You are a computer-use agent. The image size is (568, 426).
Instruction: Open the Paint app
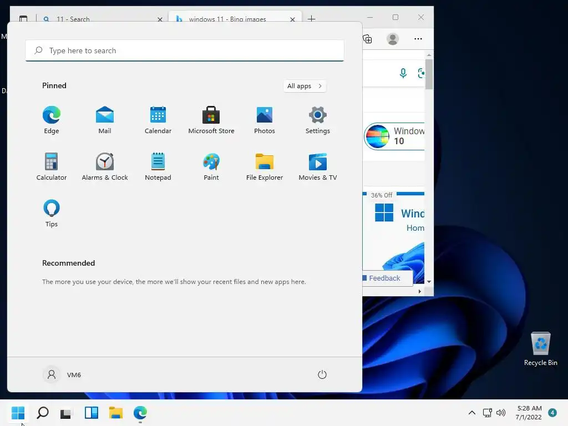[211, 166]
